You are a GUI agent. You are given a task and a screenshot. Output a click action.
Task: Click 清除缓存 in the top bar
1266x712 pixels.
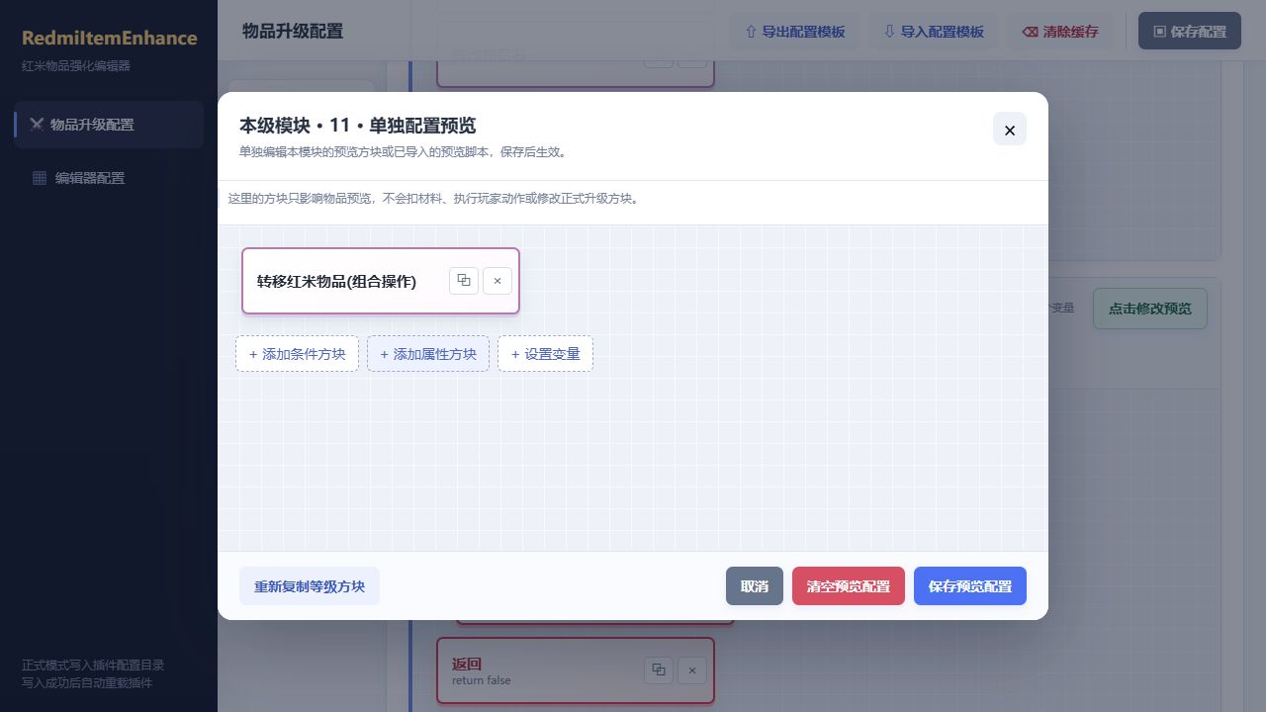click(1060, 32)
